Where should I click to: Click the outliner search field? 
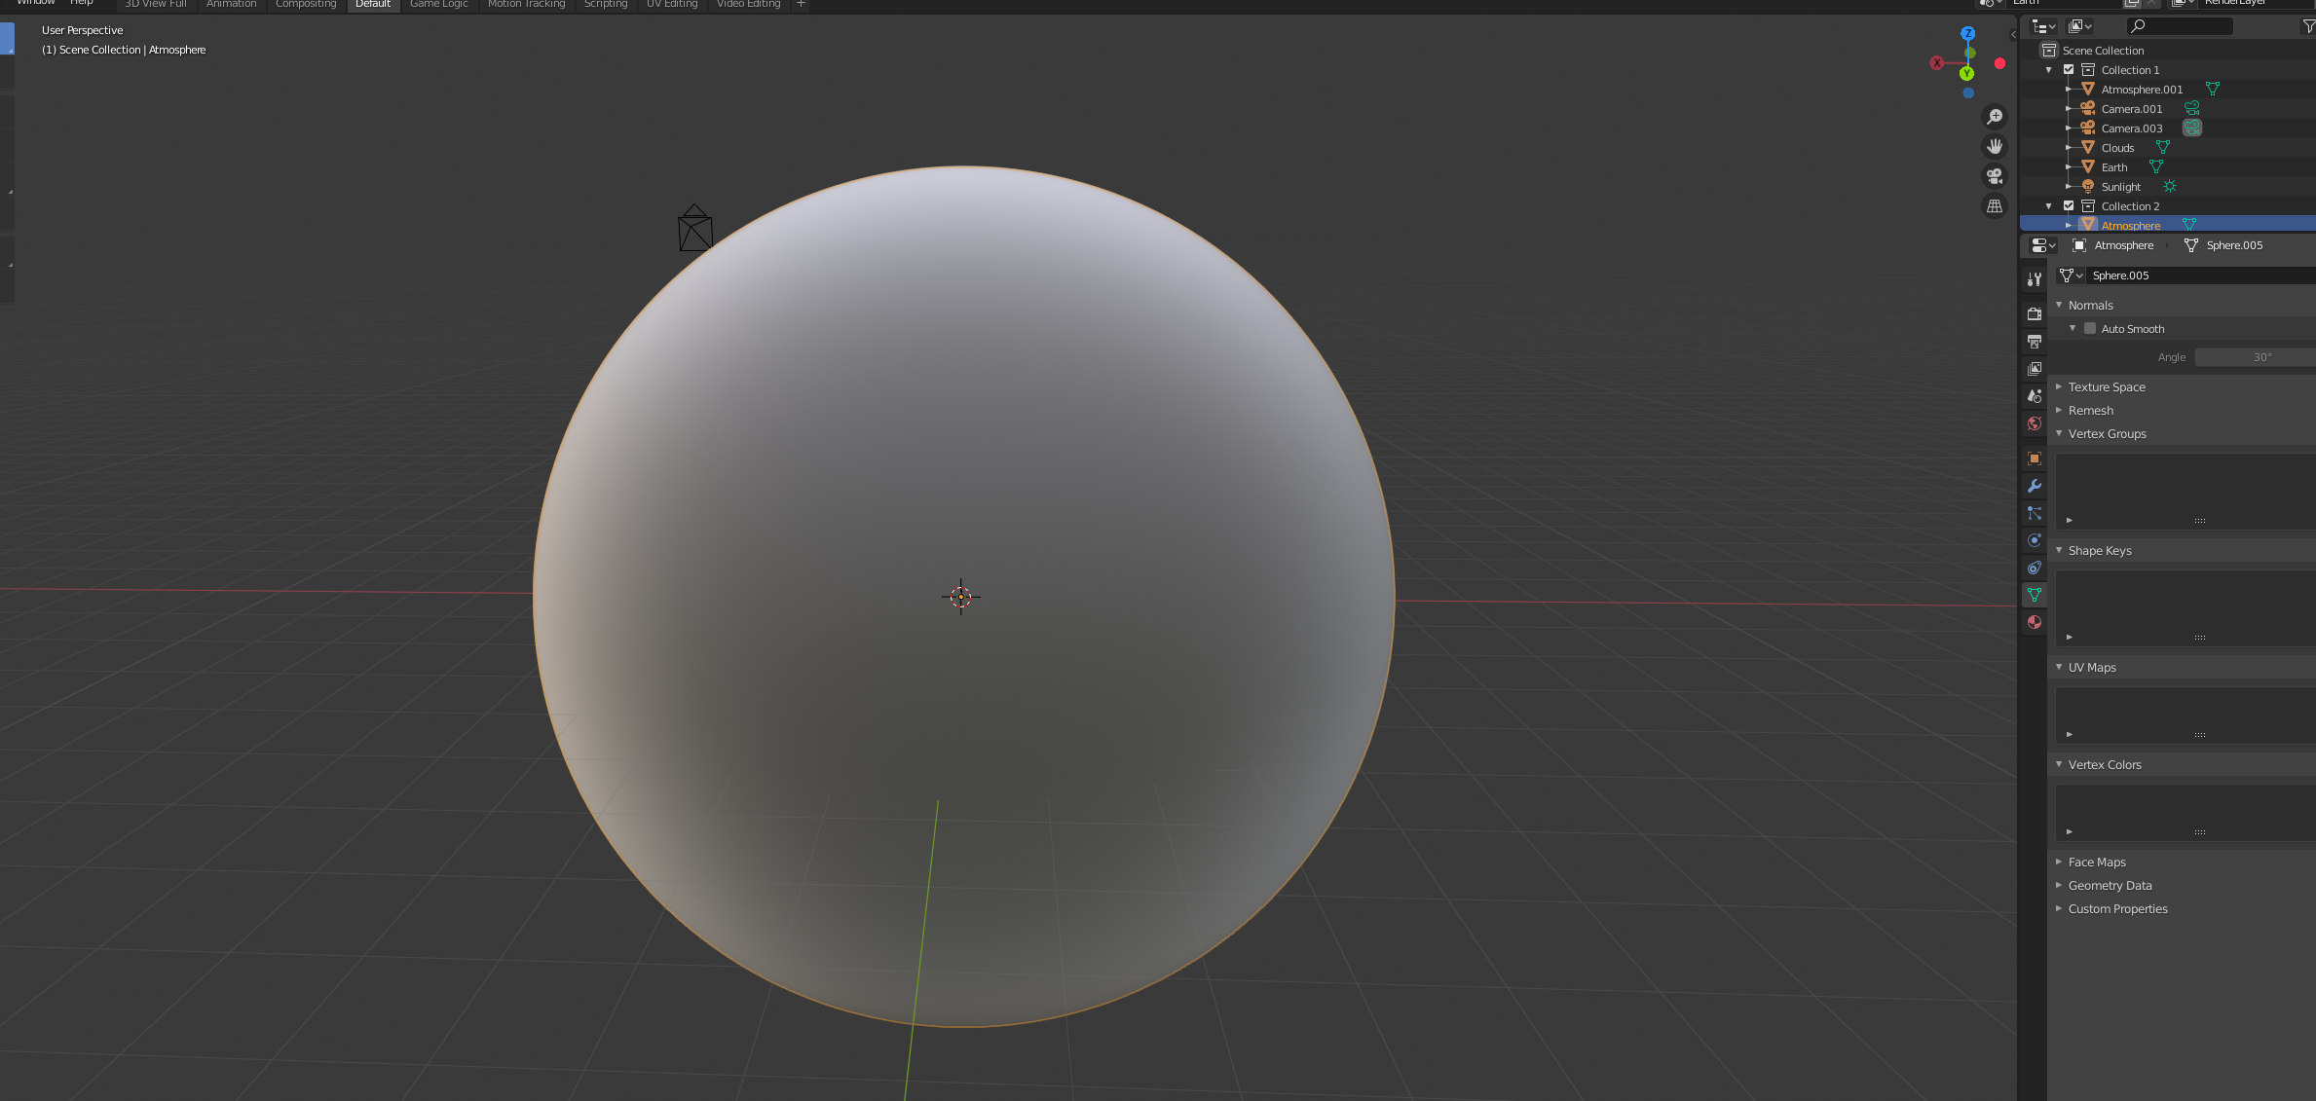pyautogui.click(x=2179, y=26)
